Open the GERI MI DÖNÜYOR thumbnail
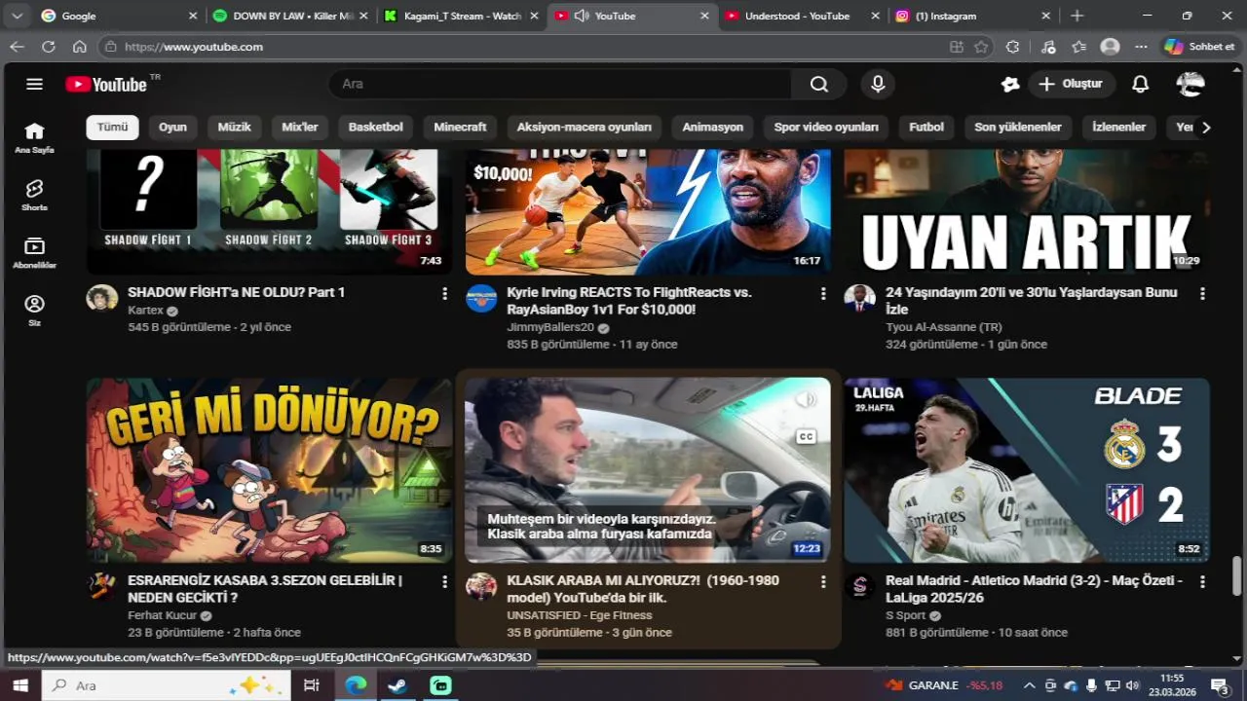Screen dimensions: 1247x701 click(269, 470)
